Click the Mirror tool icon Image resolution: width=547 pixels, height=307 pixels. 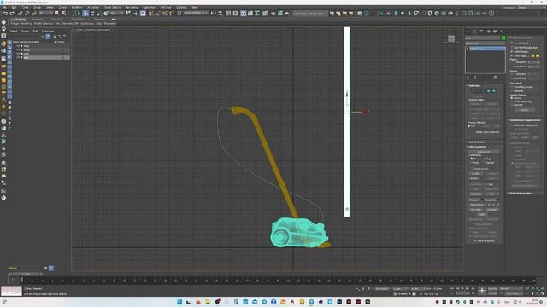(x=214, y=14)
